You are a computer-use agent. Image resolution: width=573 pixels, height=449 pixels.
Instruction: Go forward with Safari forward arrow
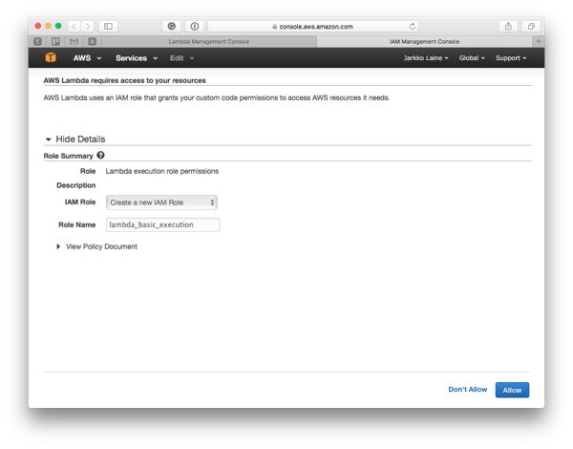click(x=88, y=26)
